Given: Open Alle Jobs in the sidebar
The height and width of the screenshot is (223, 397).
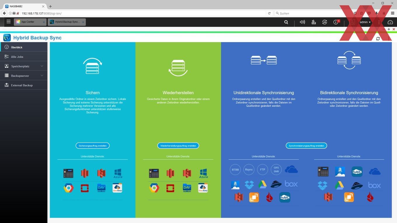Looking at the screenshot, I should [24, 57].
